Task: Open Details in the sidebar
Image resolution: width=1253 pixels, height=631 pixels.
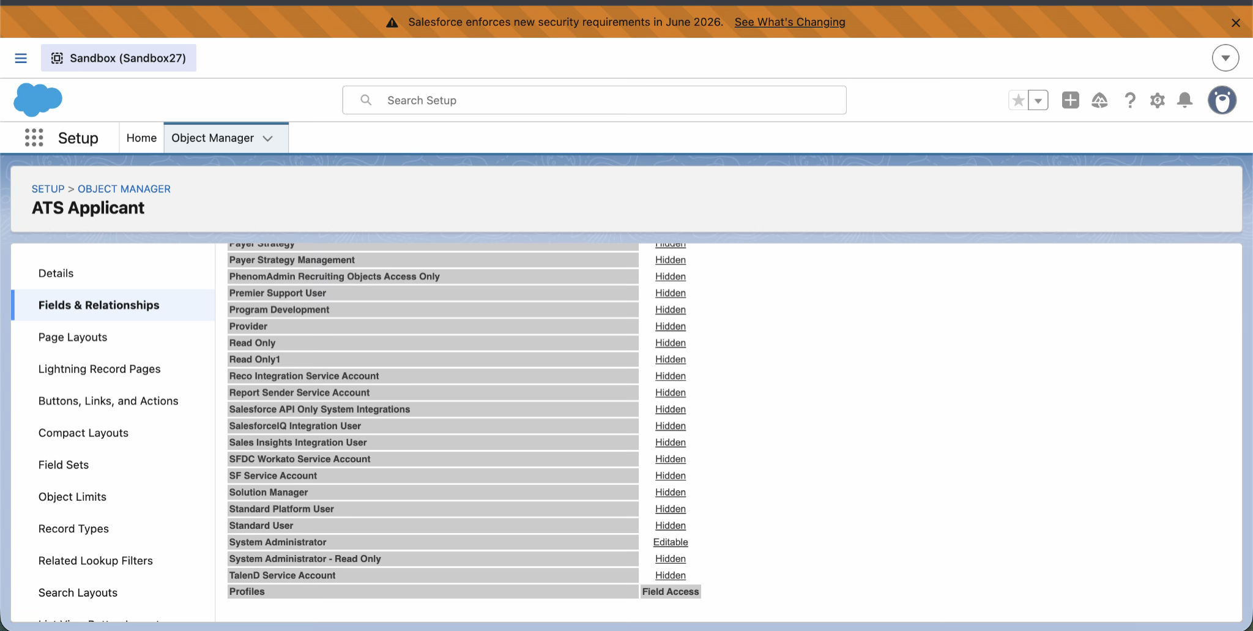Action: tap(56, 274)
